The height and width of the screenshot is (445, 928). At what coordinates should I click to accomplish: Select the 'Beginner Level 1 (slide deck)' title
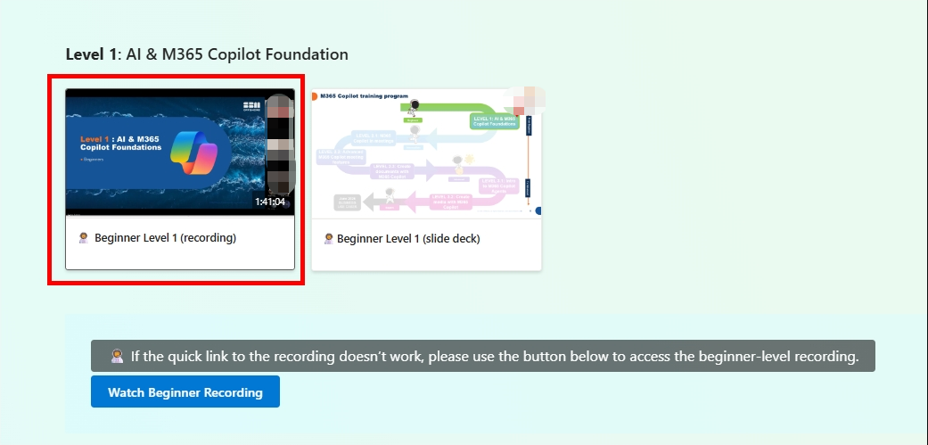pos(408,238)
